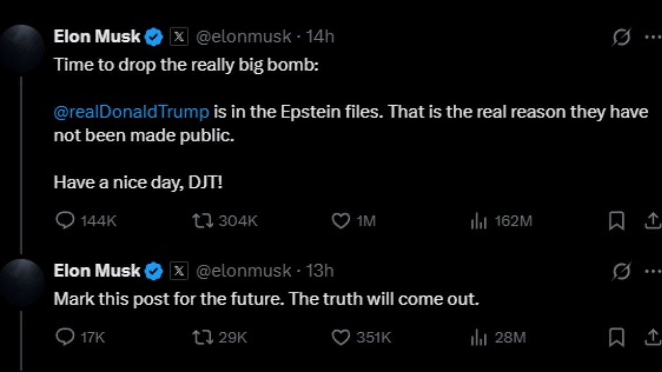Like the Epstein files post
662x372 pixels.
point(342,220)
